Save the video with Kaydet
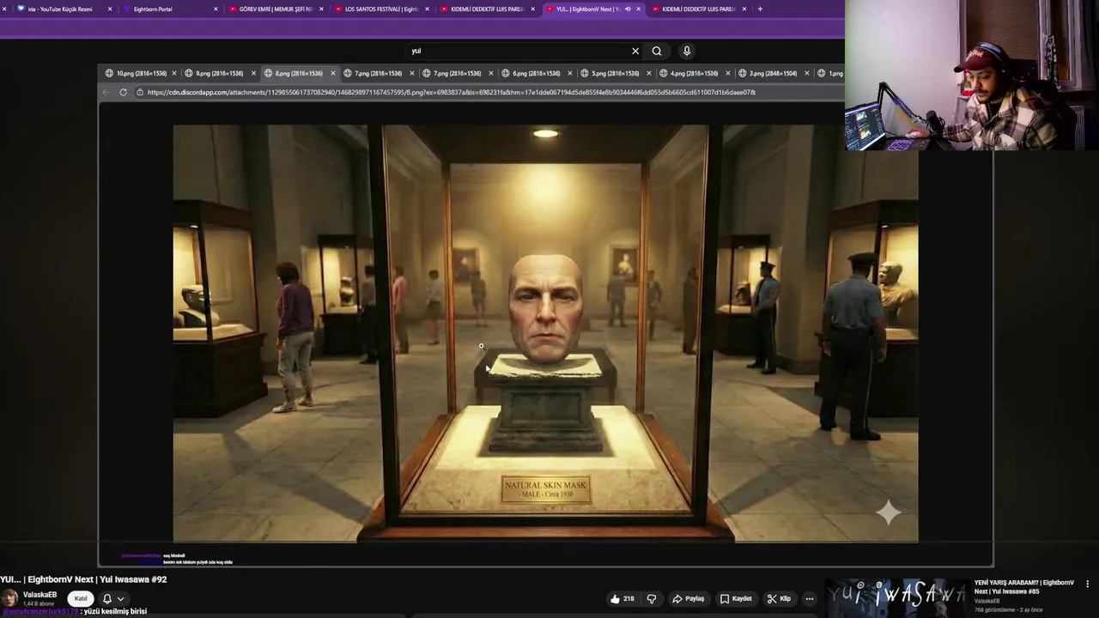Screen dimensions: 1099x618 (737, 598)
